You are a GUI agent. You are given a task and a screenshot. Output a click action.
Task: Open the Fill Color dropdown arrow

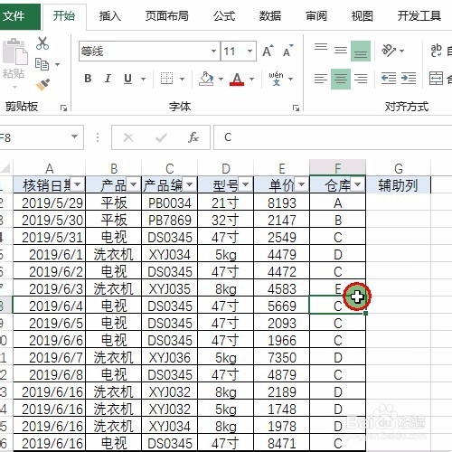click(x=221, y=79)
